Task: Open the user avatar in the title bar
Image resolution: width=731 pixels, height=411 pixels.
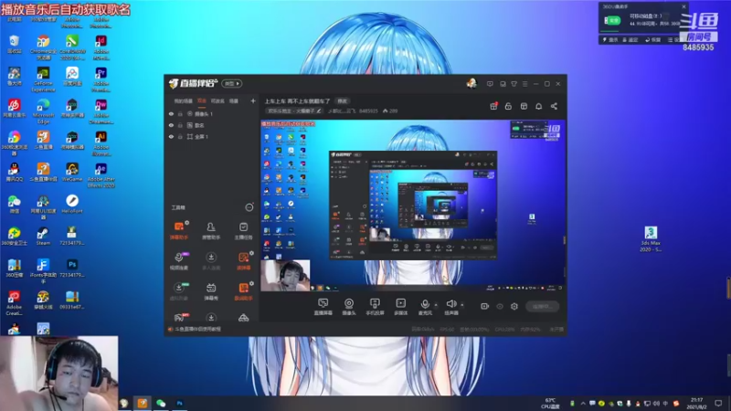Action: coord(471,83)
